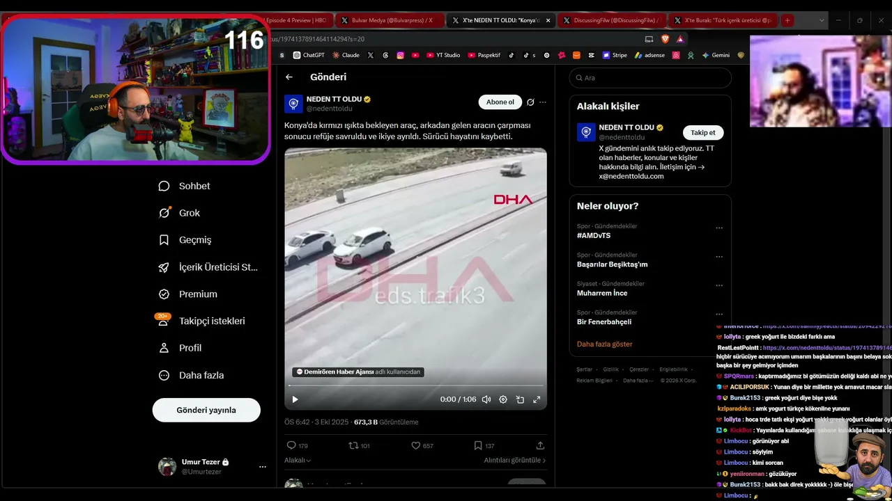Open the adsense bookmark
The image size is (892, 501).
[649, 55]
